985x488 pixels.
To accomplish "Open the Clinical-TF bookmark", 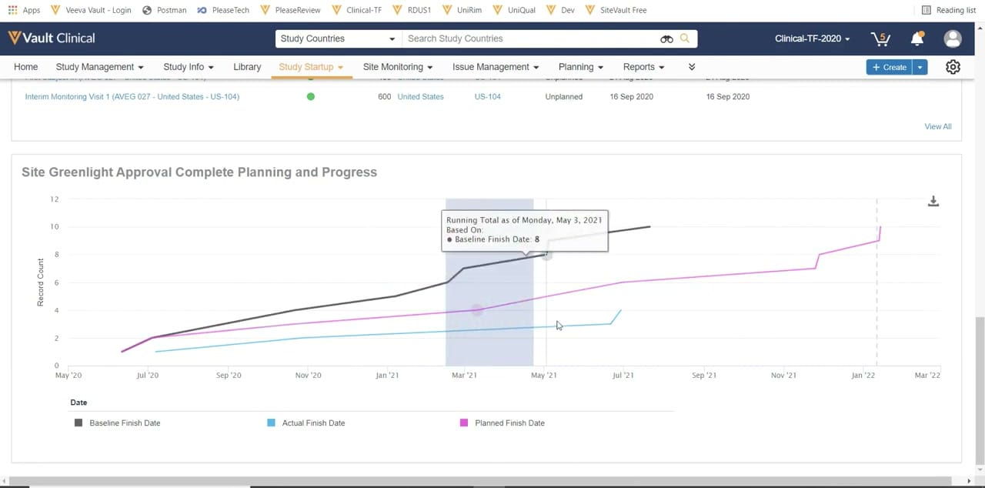I will tap(358, 10).
